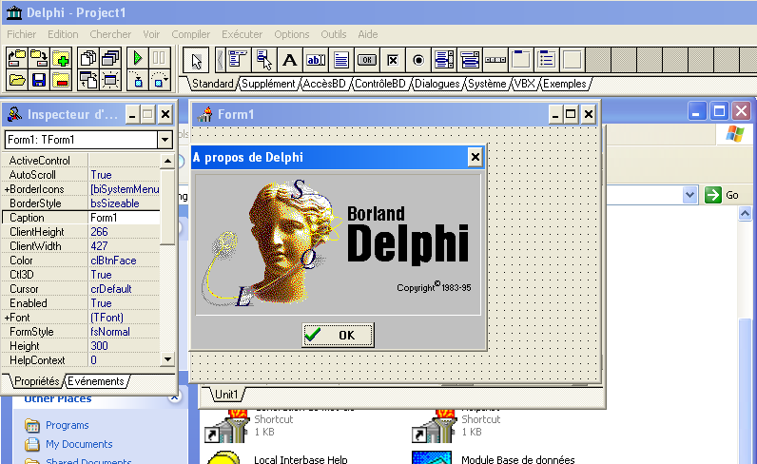Switch to the Evénements inspector tab
Screen dimensions: 757x464
click(x=96, y=381)
